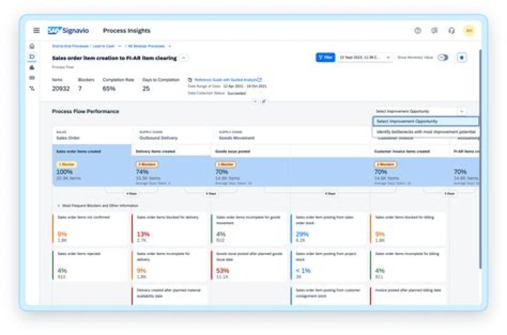Click the blue Filter button

(325, 58)
